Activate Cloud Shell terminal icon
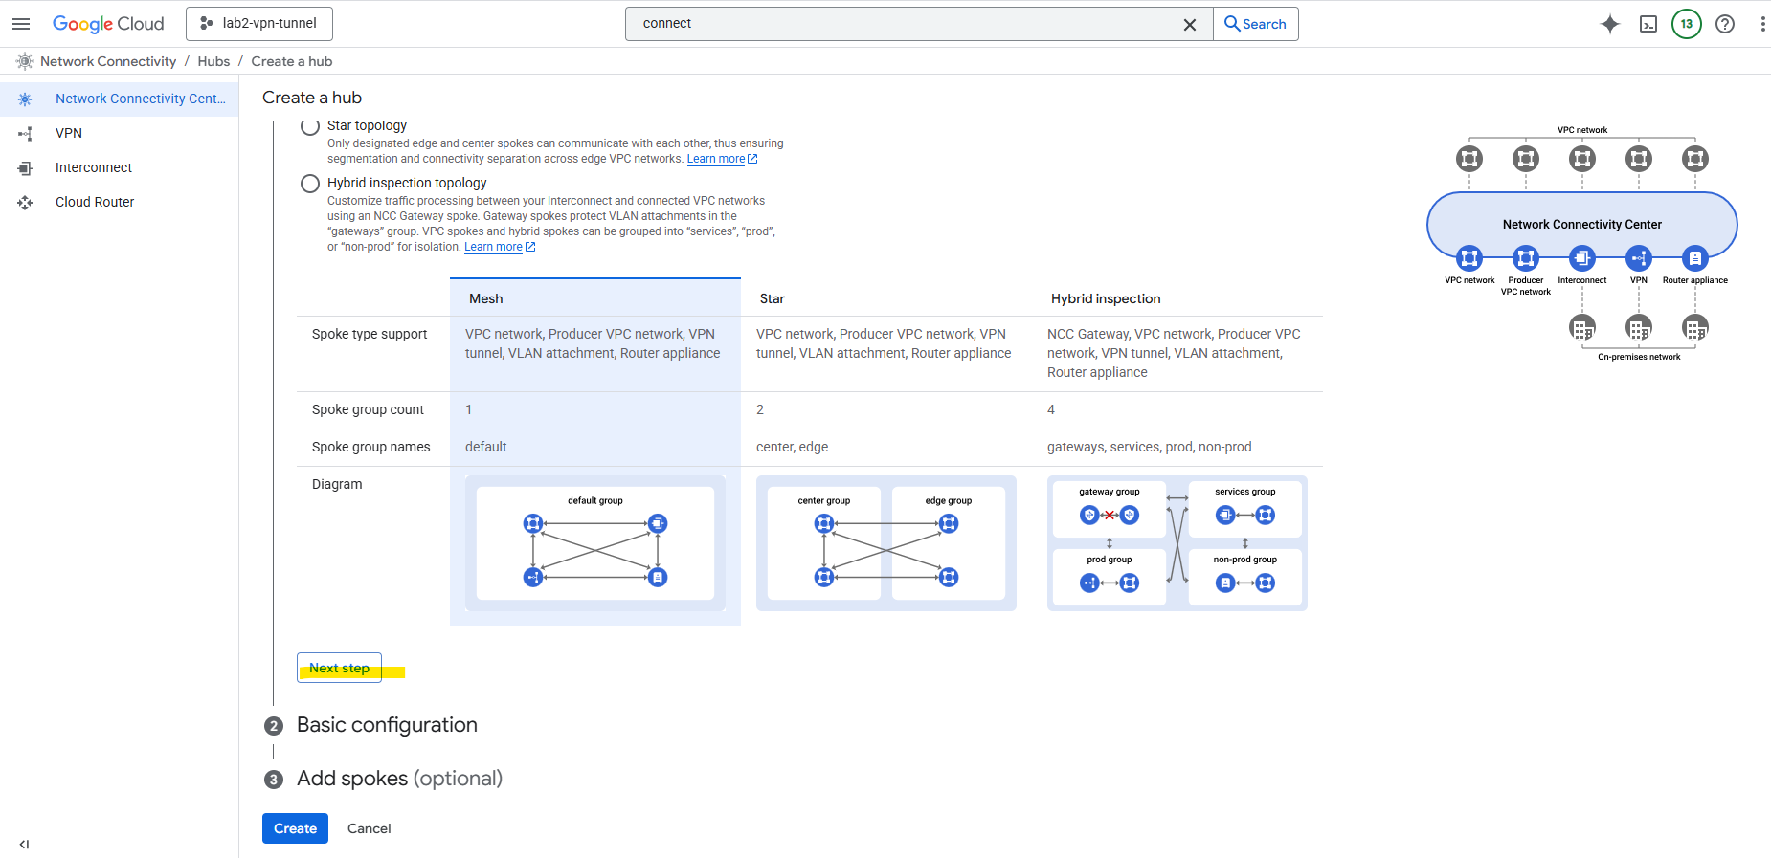The width and height of the screenshot is (1771, 858). pyautogui.click(x=1648, y=24)
